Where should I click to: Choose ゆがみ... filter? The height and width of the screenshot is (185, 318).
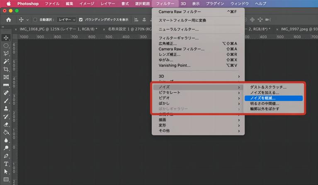coord(198,60)
